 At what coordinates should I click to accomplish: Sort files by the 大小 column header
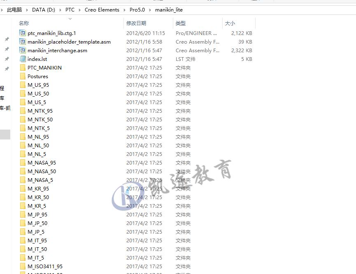230,23
